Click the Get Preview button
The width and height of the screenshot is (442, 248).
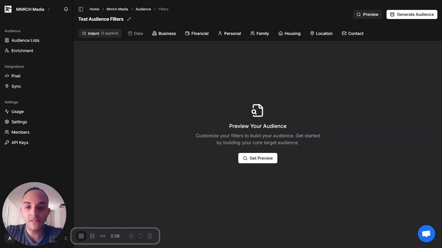(258, 158)
